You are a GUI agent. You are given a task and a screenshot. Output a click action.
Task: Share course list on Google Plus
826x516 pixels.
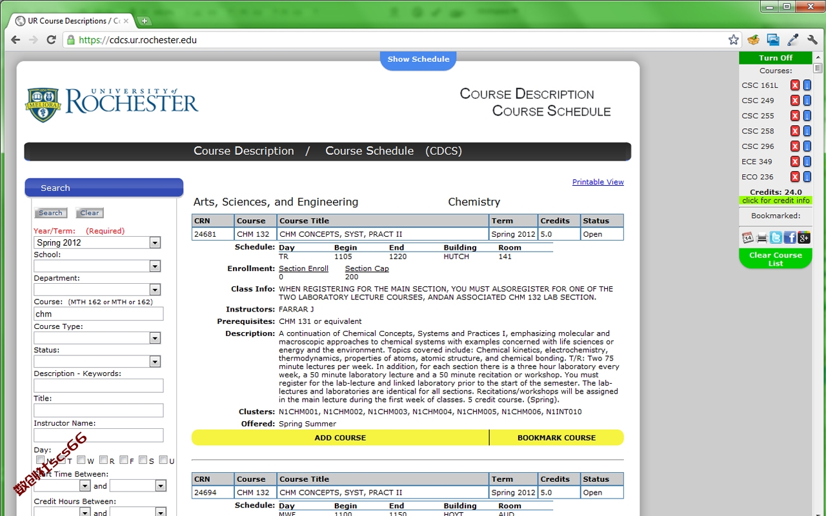[x=804, y=237]
